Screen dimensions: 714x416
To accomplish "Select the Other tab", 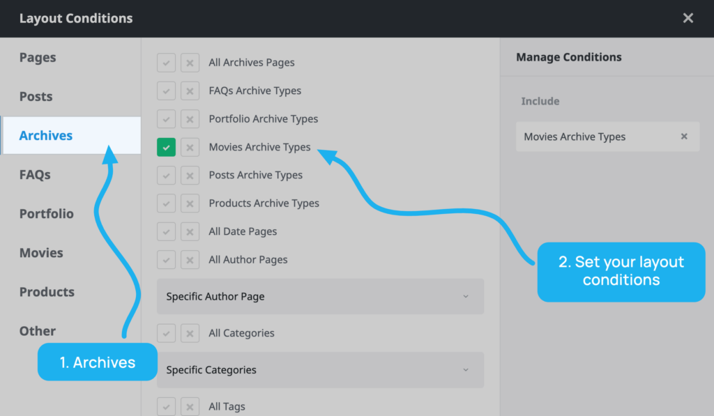I will click(x=38, y=331).
